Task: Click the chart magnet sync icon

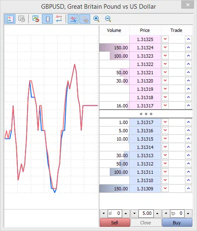Action: coord(36,19)
